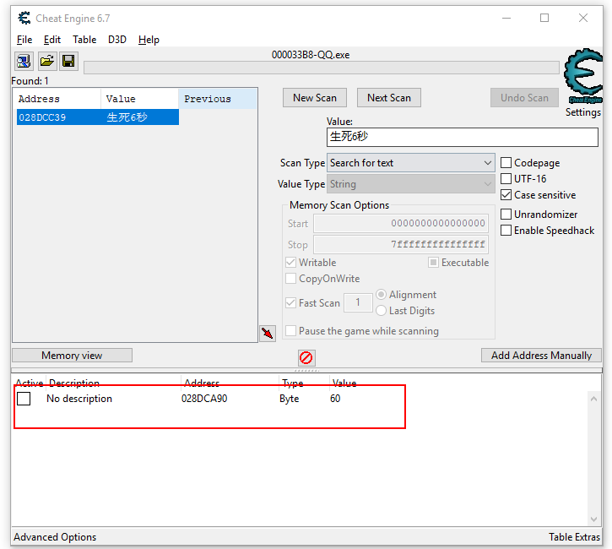
Task: Open the Scan Type dropdown
Action: click(411, 163)
